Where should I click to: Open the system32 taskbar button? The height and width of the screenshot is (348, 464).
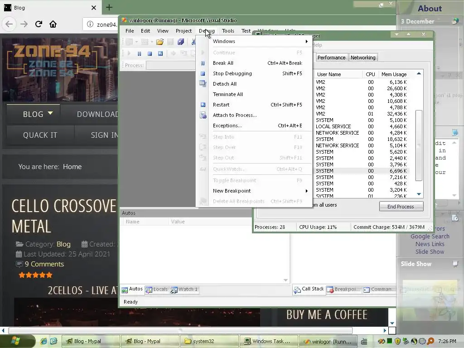[x=209, y=341]
